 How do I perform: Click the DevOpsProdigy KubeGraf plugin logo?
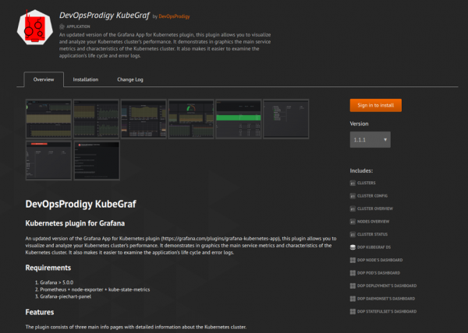click(33, 30)
